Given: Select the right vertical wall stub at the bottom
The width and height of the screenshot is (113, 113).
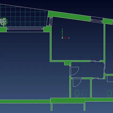Looking at the screenshot, I should [84, 107].
